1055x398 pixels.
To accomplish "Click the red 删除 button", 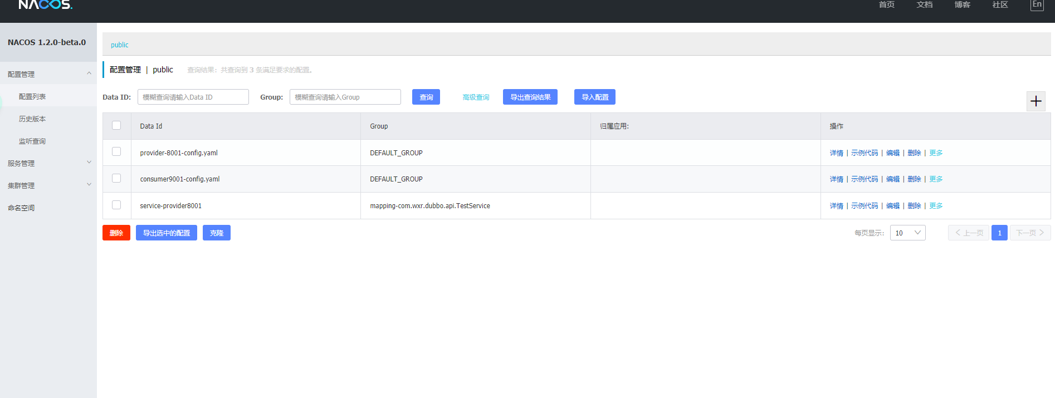I will pos(116,233).
